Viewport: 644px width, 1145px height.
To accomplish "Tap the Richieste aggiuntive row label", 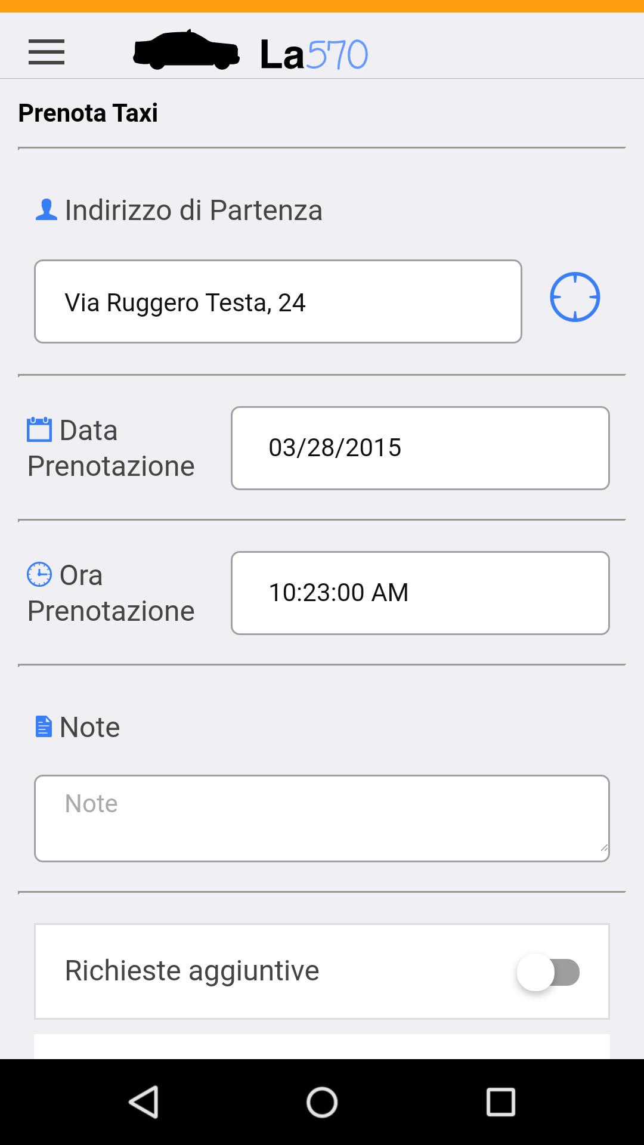I will (192, 971).
